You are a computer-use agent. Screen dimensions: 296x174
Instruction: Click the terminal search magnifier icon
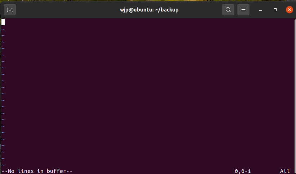pos(228,10)
